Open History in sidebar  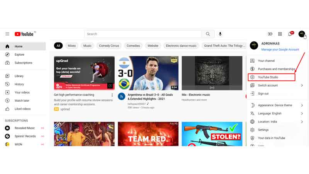point(23,84)
